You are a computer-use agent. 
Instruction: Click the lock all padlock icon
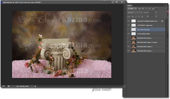(x=142, y=17)
